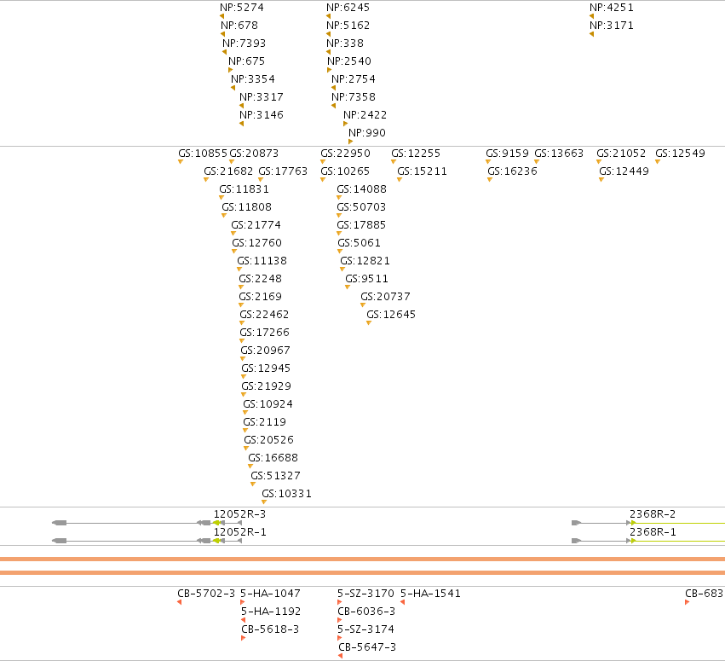Click the GS:21682 label

click(x=228, y=171)
